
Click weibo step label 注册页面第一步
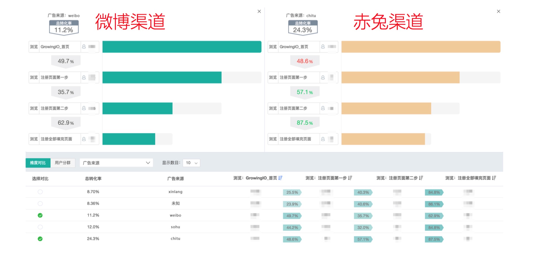pos(54,77)
